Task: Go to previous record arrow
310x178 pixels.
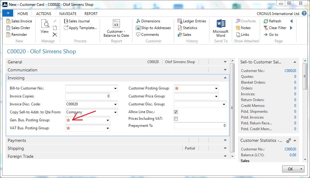Action: (291, 21)
